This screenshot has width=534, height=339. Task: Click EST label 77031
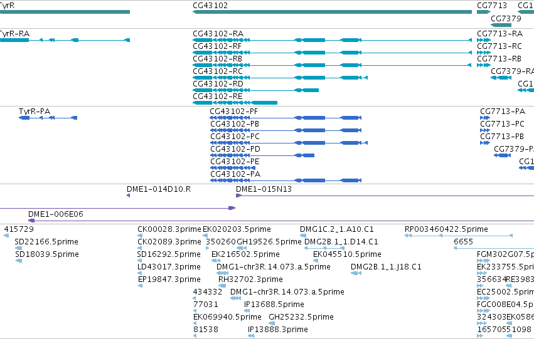pos(205,305)
